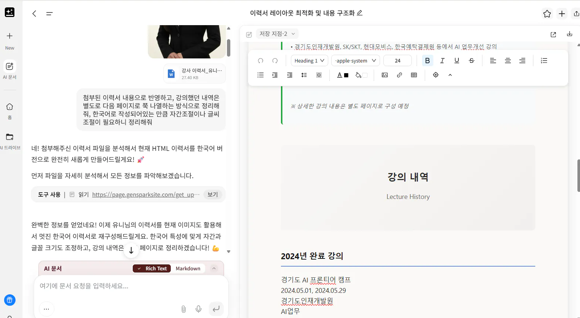
Task: Insert a hyperlink via toolbar icon
Action: [x=400, y=75]
